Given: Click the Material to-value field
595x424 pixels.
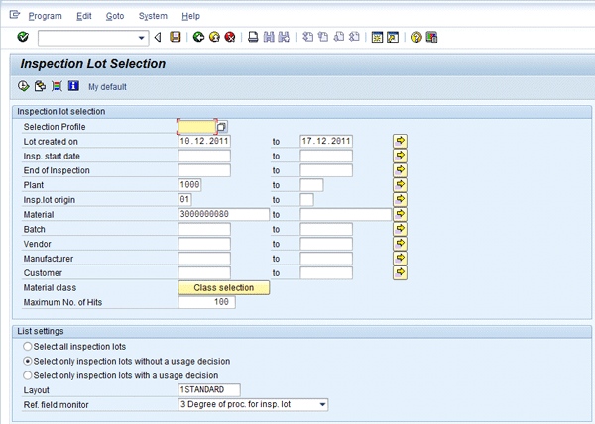Looking at the screenshot, I should tap(345, 214).
